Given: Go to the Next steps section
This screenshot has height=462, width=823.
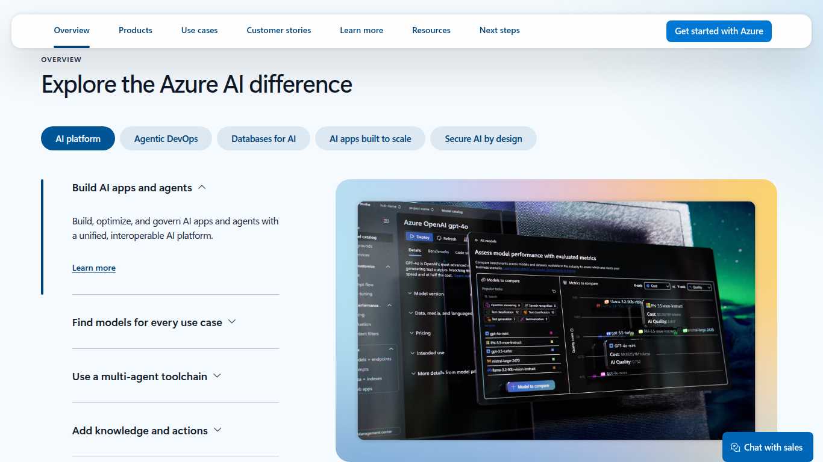Looking at the screenshot, I should point(499,30).
